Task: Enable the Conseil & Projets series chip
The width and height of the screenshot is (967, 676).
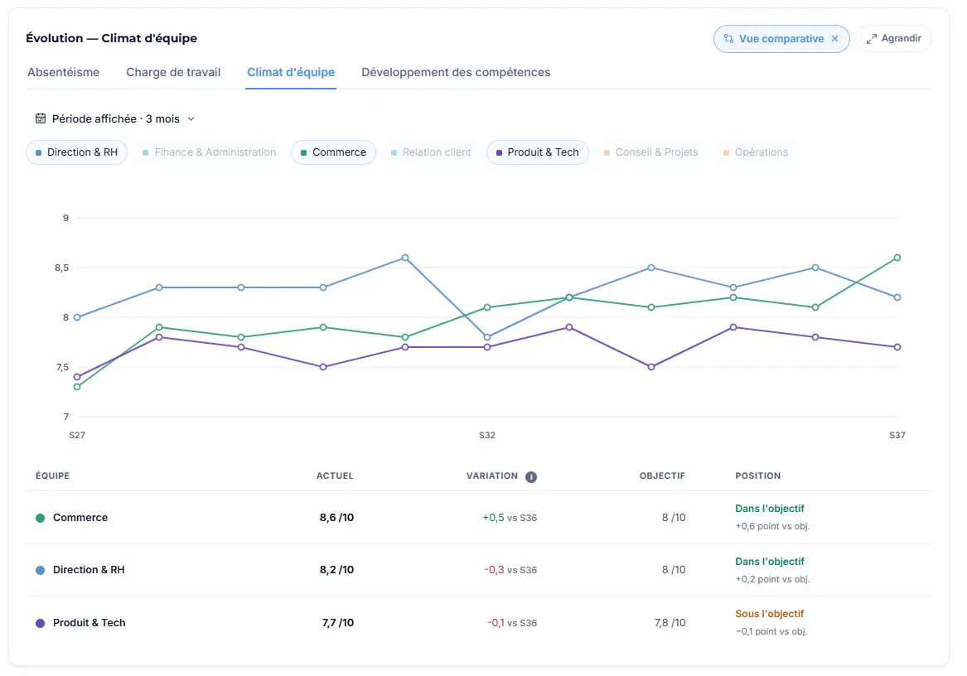Action: point(650,152)
